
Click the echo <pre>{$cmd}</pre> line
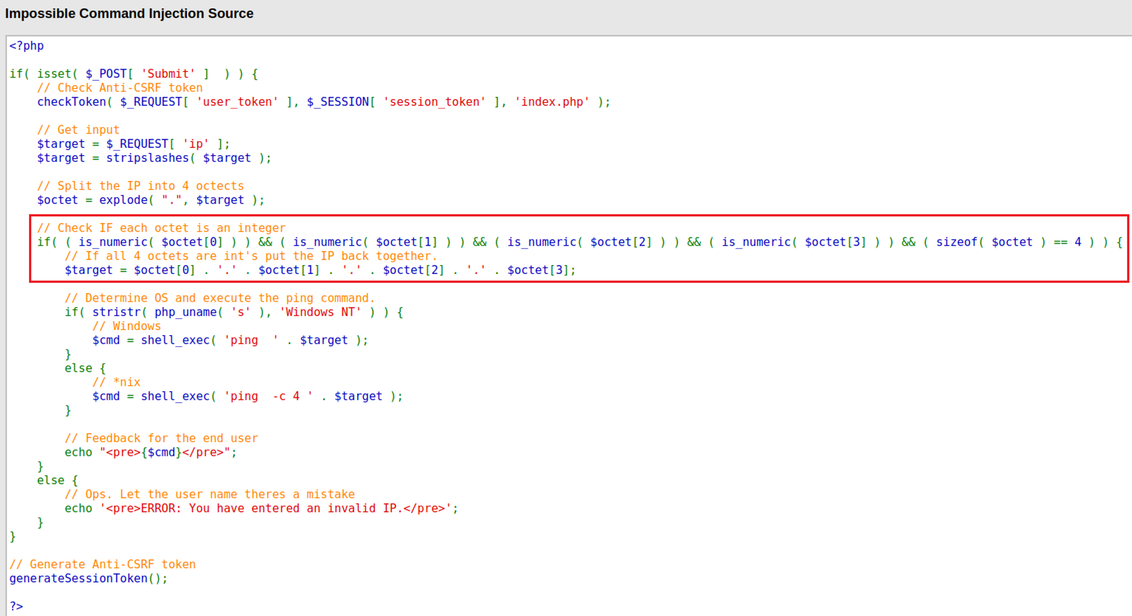pos(151,452)
